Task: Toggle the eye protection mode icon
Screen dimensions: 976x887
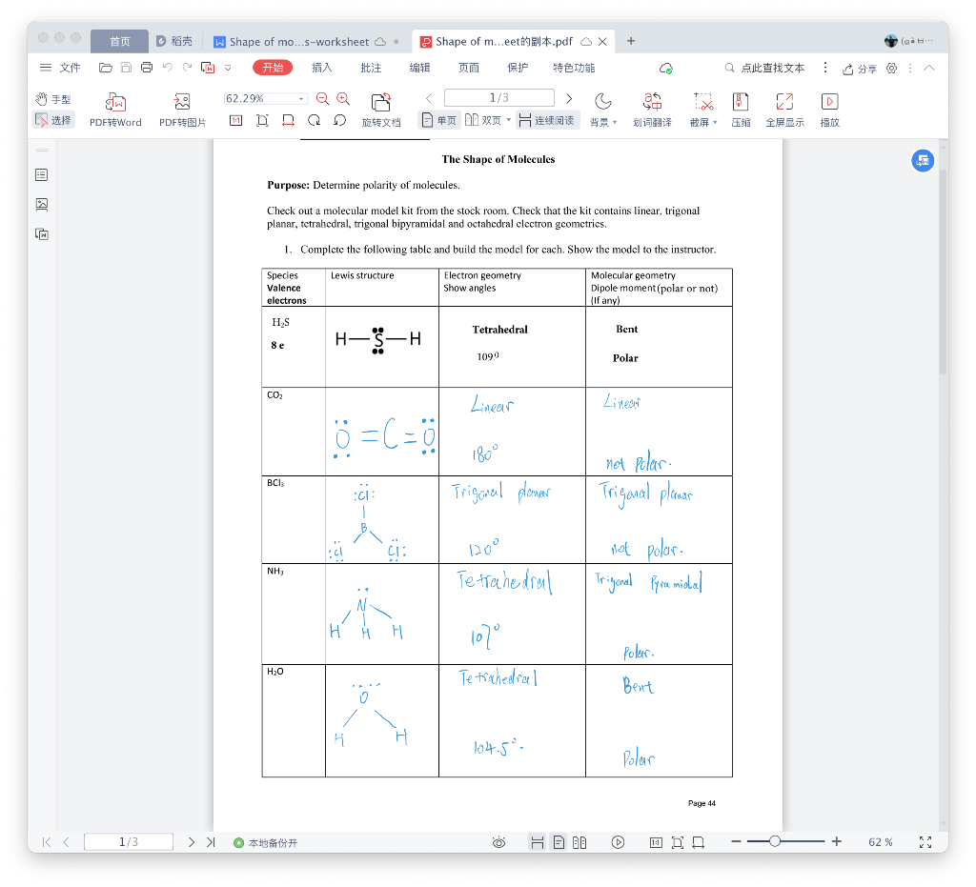Action: pyautogui.click(x=498, y=842)
